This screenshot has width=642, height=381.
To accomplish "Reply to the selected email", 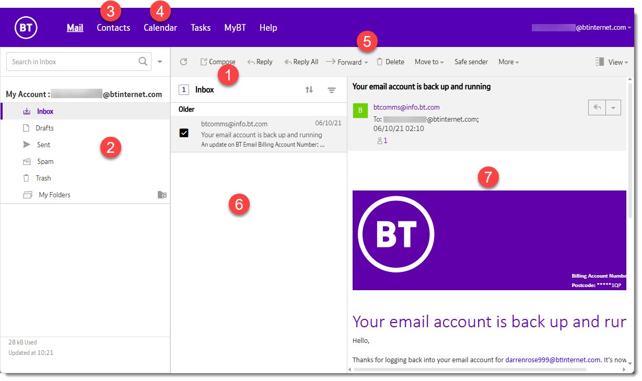I will tap(260, 62).
